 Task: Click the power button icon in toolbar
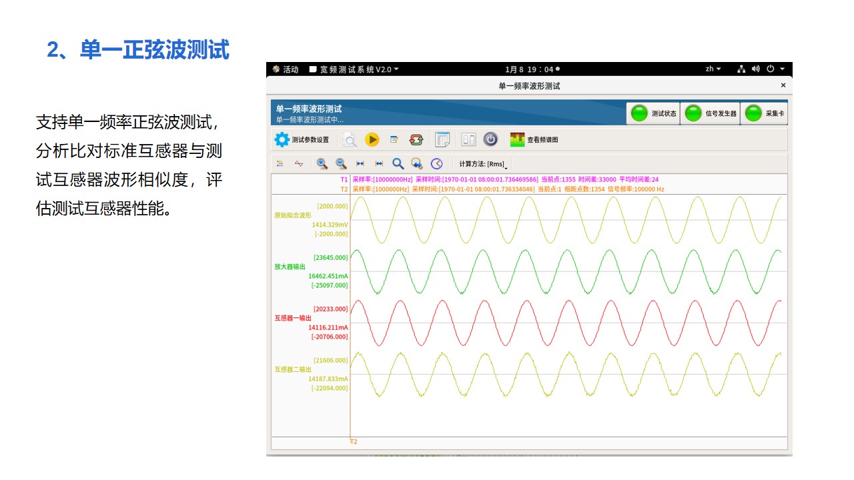[490, 139]
